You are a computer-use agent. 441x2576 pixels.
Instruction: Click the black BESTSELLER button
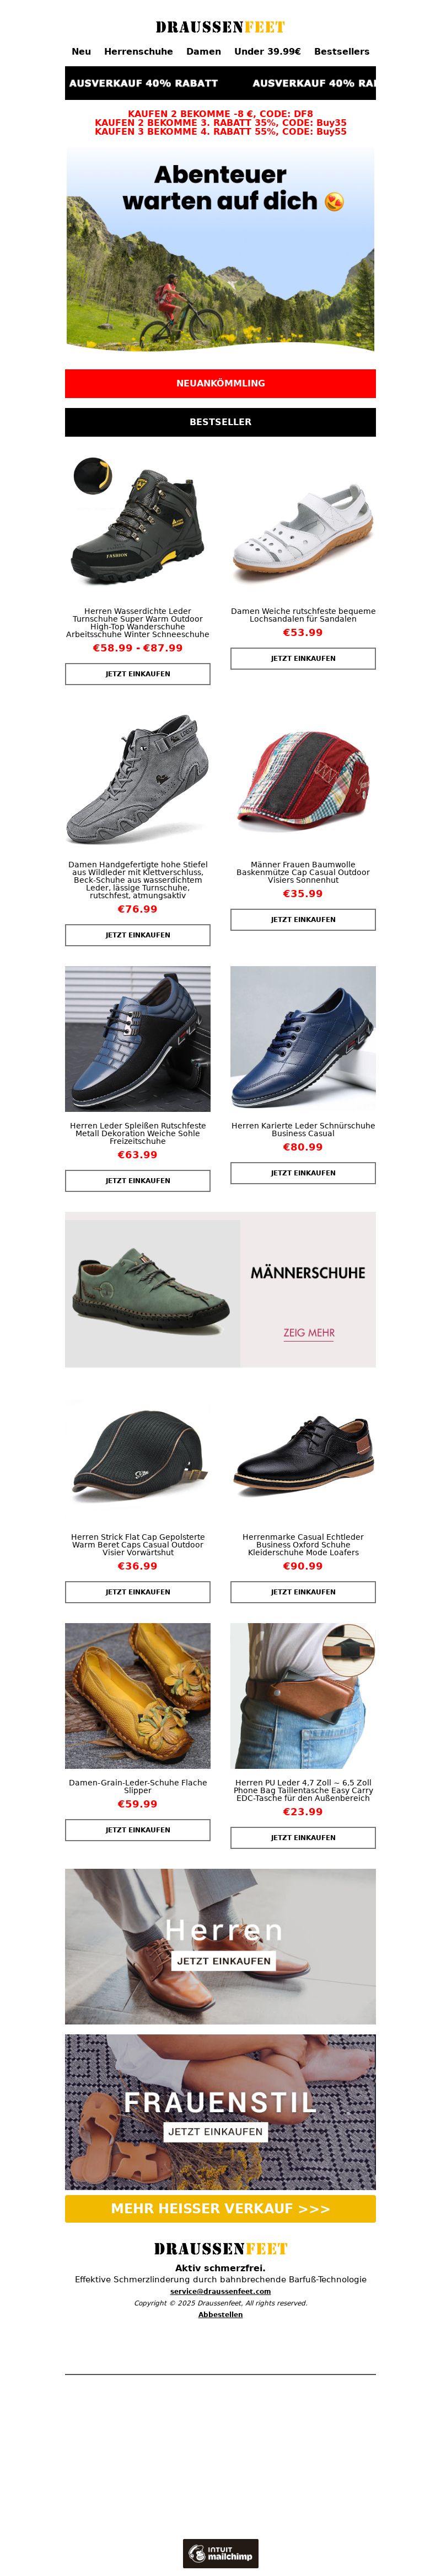tap(220, 422)
